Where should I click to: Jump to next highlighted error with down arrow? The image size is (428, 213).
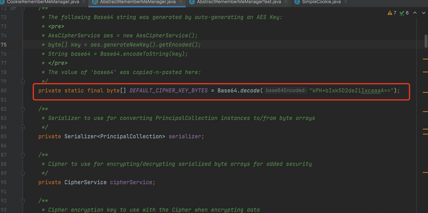click(422, 13)
